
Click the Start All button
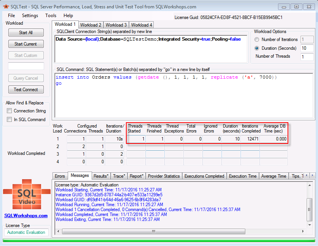(x=26, y=33)
